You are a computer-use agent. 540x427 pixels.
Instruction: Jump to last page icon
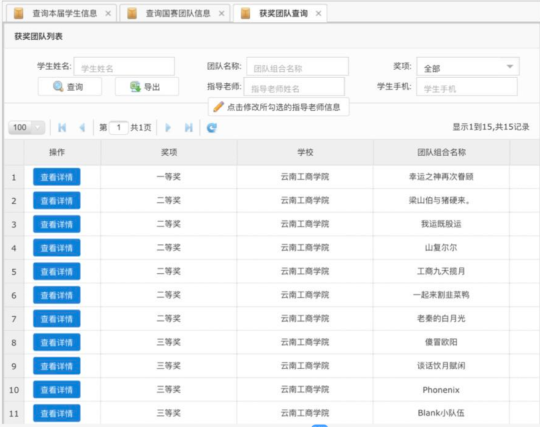tap(189, 127)
